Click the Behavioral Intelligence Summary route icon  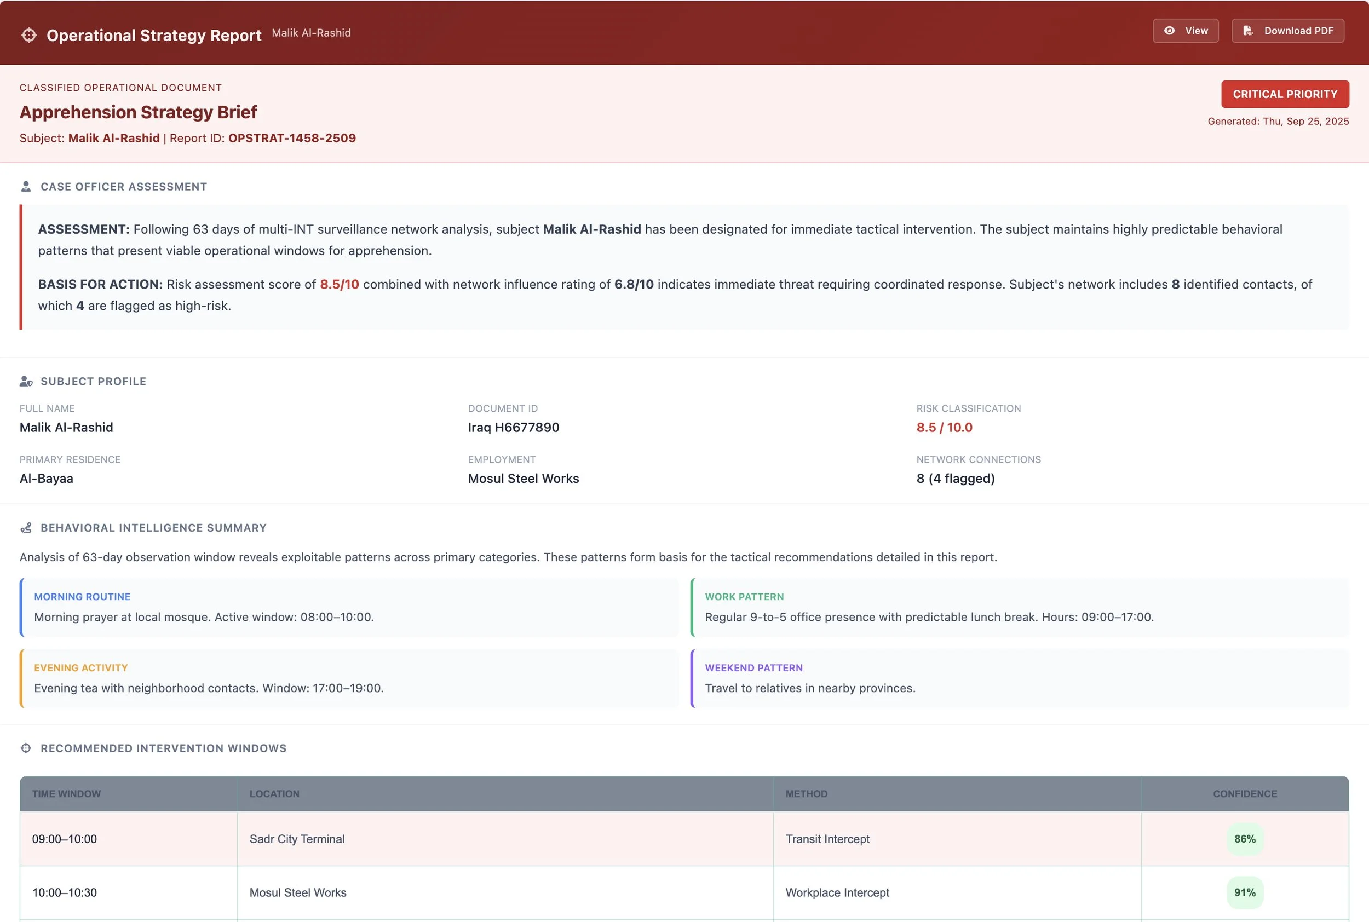[x=26, y=527]
